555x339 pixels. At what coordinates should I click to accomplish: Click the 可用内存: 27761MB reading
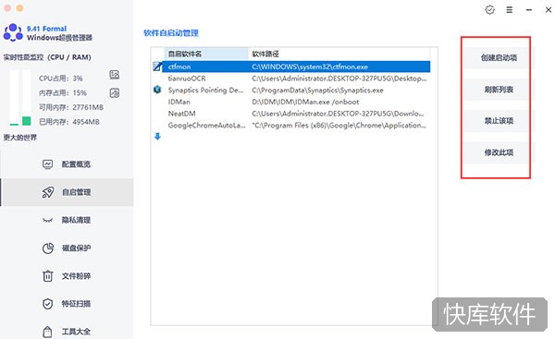tap(71, 107)
